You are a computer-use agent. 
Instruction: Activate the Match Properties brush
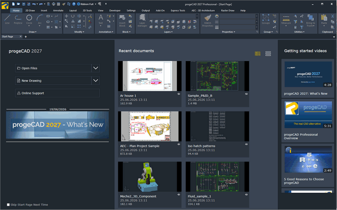click(x=207, y=21)
